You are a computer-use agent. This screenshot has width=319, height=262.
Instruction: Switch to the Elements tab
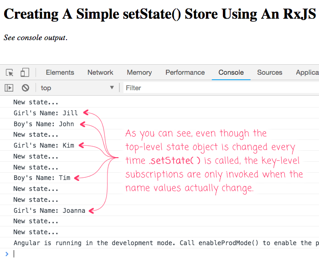[60, 72]
